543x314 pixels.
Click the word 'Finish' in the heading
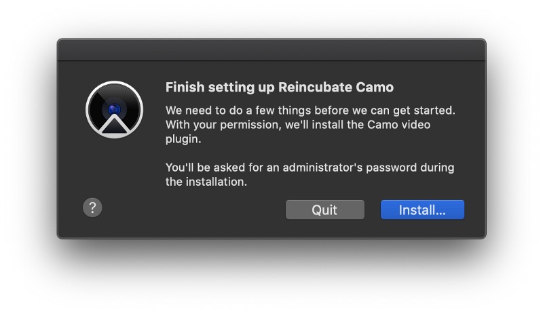[185, 87]
